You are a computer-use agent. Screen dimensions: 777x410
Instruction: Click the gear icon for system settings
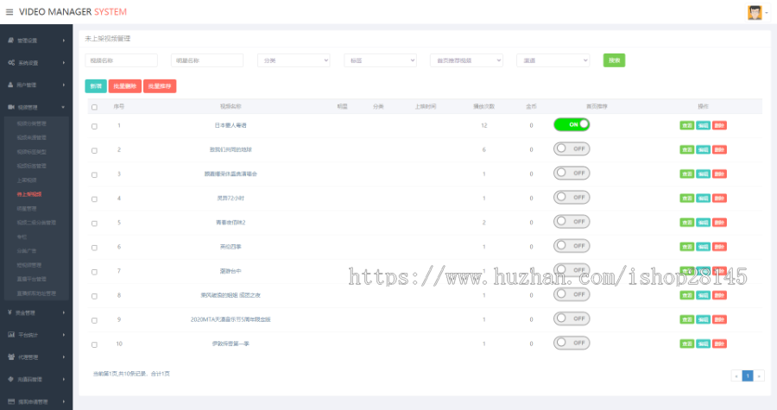(11, 63)
